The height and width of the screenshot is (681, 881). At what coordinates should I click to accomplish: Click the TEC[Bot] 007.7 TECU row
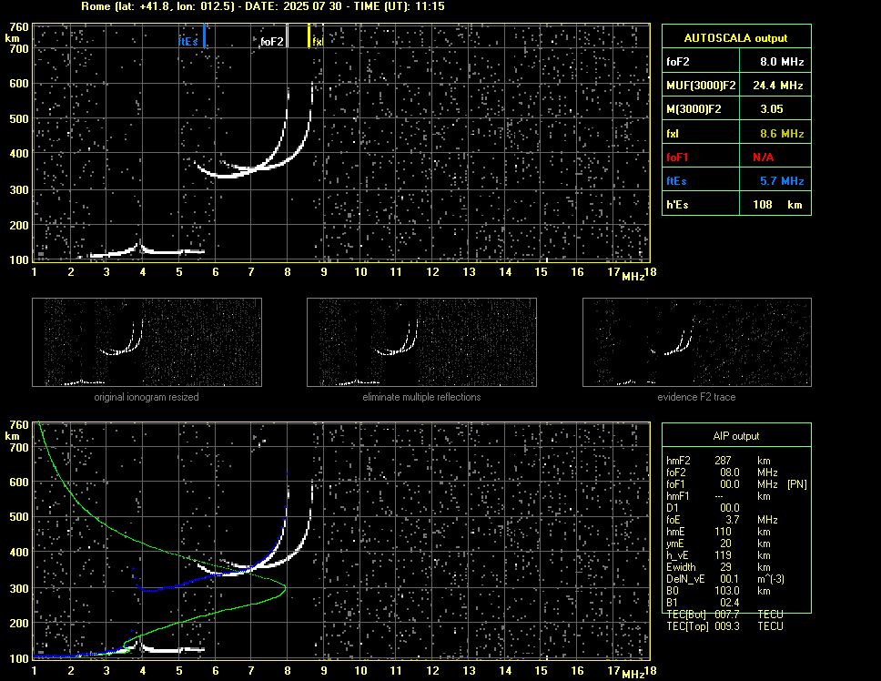tap(724, 615)
